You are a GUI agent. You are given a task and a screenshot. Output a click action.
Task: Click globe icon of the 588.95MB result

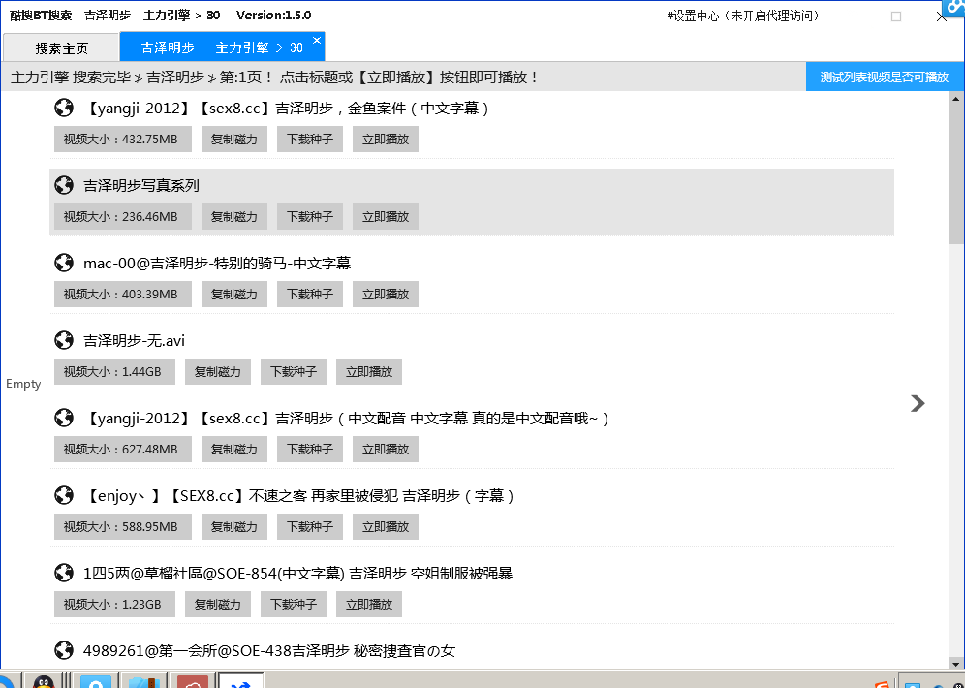click(64, 495)
